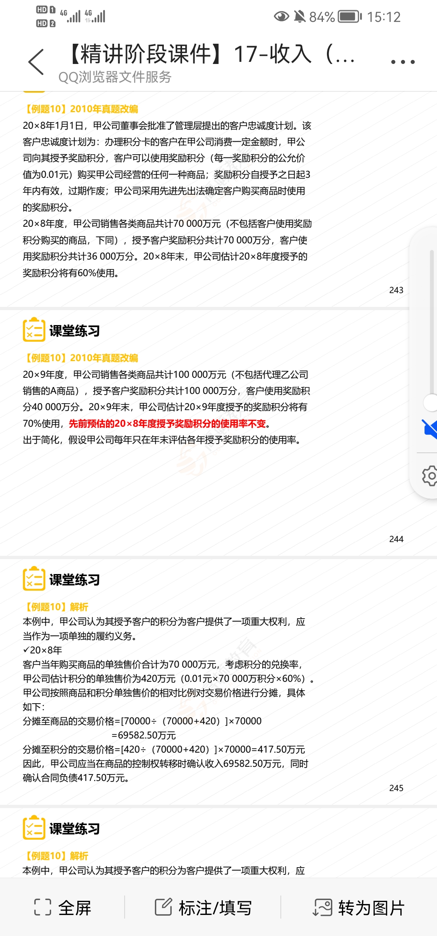Enter fullscreen with 全屏 button
The height and width of the screenshot is (936, 437).
pos(63,908)
